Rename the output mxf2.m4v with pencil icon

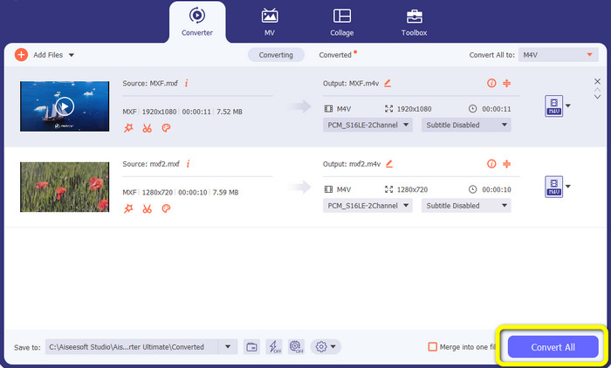(389, 164)
